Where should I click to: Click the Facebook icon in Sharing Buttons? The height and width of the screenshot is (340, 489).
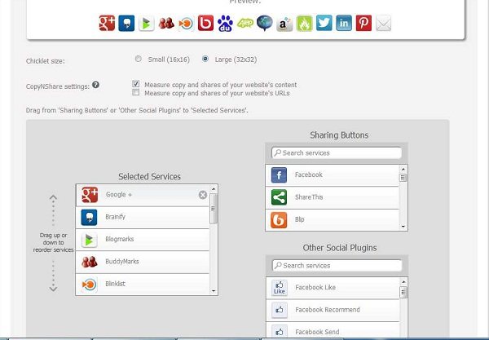pyautogui.click(x=279, y=174)
